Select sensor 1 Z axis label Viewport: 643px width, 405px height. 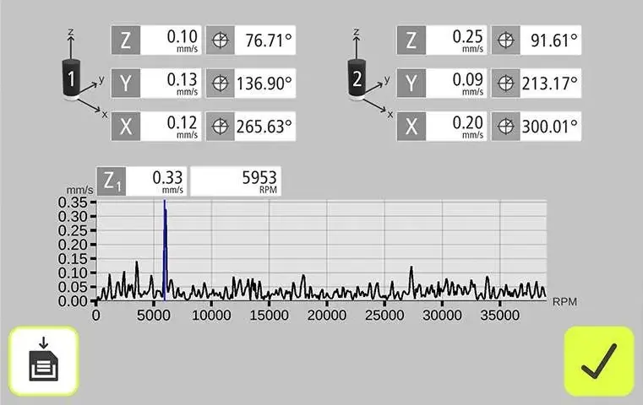[x=126, y=40]
